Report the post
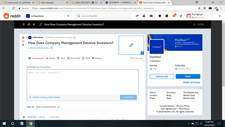 (x=97, y=58)
